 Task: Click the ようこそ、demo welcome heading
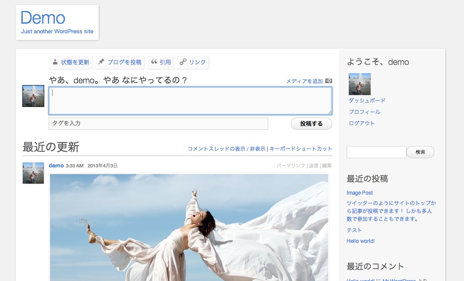378,62
